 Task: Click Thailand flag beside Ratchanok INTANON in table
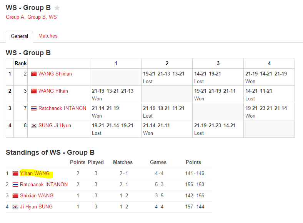[x=34, y=108]
